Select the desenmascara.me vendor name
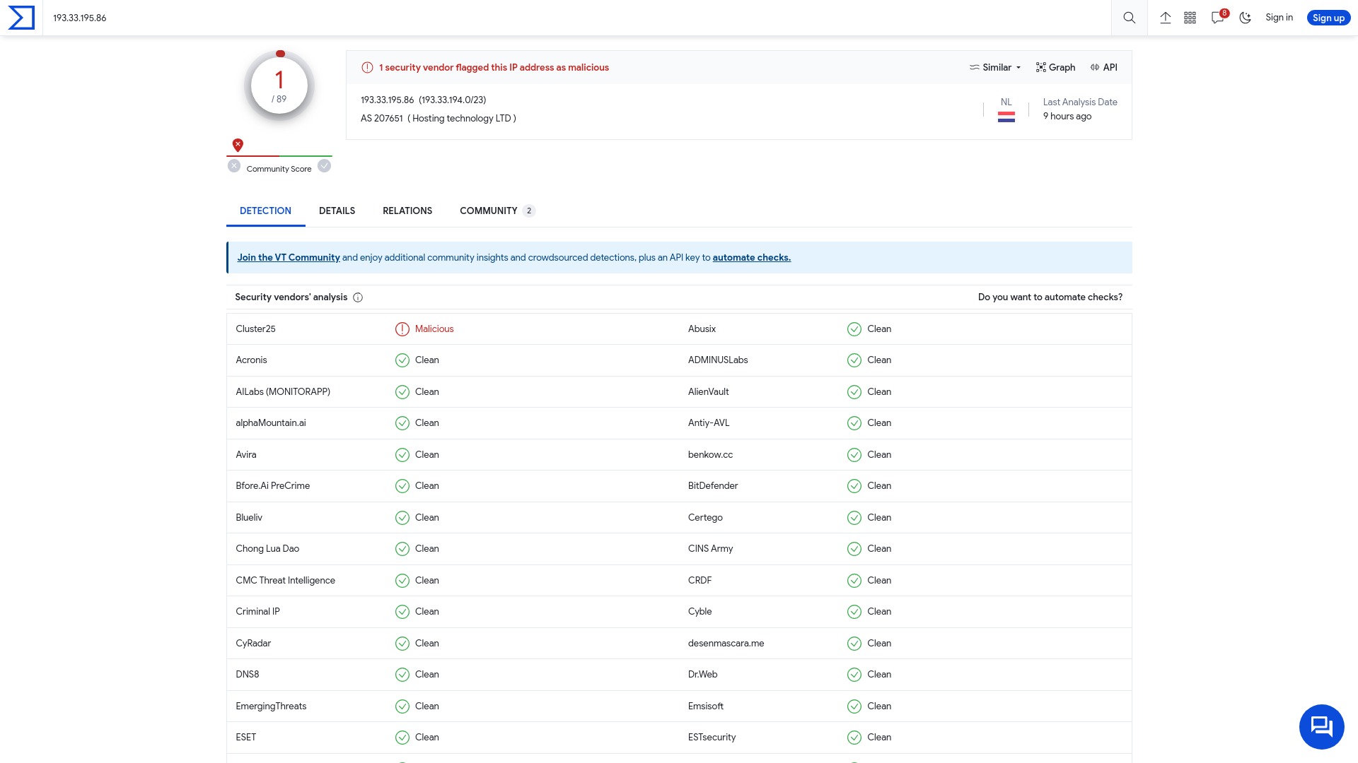This screenshot has width=1358, height=763. pos(726,644)
